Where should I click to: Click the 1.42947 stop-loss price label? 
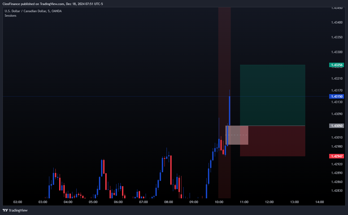click(x=336, y=156)
